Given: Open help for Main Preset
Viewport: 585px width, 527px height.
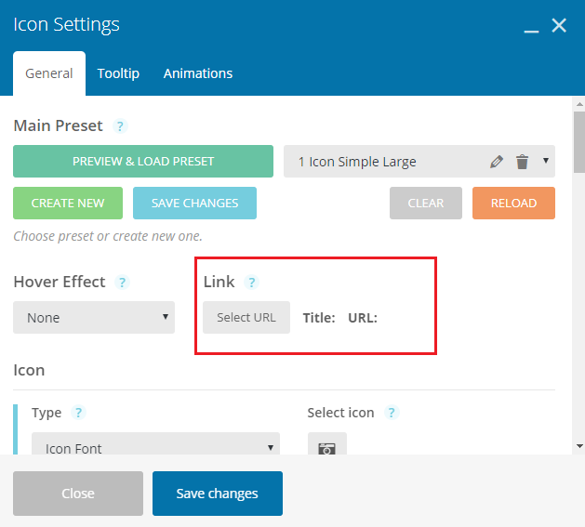Looking at the screenshot, I should tap(120, 126).
